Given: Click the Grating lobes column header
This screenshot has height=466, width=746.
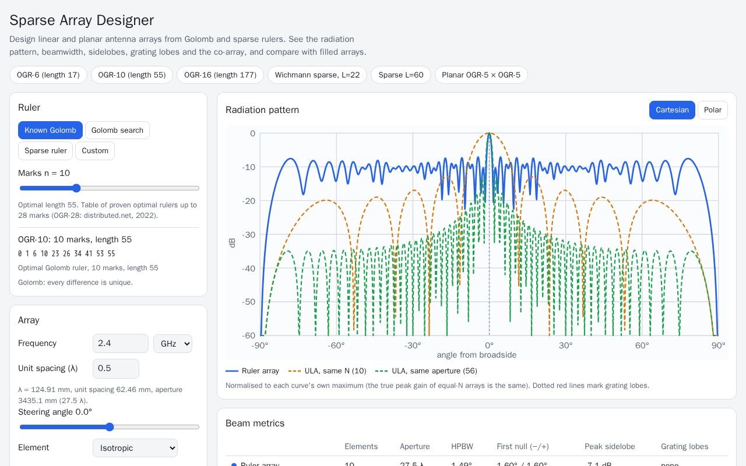Looking at the screenshot, I should (685, 447).
